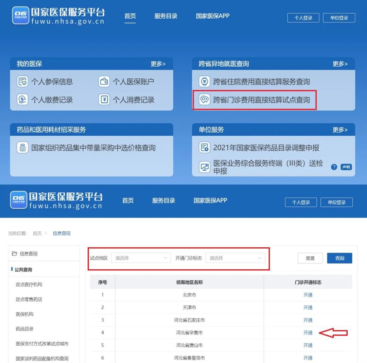Screen dimensions: 367x363
Task: Click the 国家组织药品集中带量采购 icon
Action: [22, 148]
